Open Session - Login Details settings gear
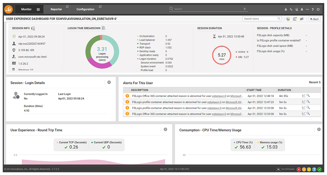Screen dimensions: 327x175 pos(109,82)
